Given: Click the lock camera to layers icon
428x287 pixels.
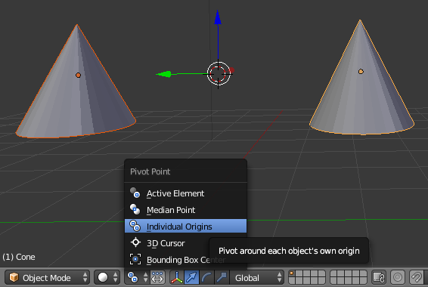Looking at the screenshot, I should pos(379,278).
